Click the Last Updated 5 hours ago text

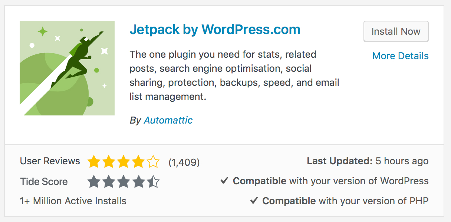click(368, 161)
